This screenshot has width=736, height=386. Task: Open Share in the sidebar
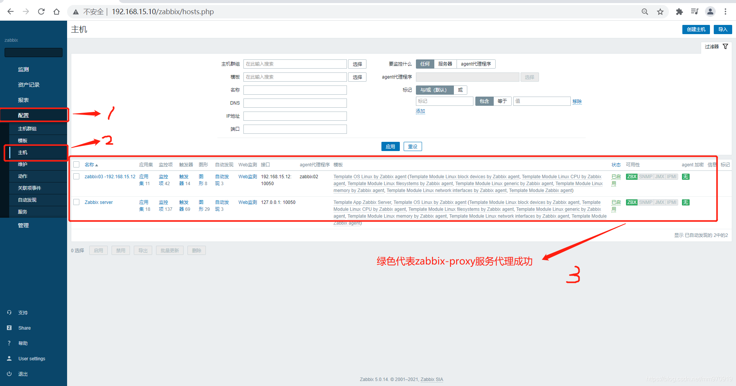coord(24,328)
